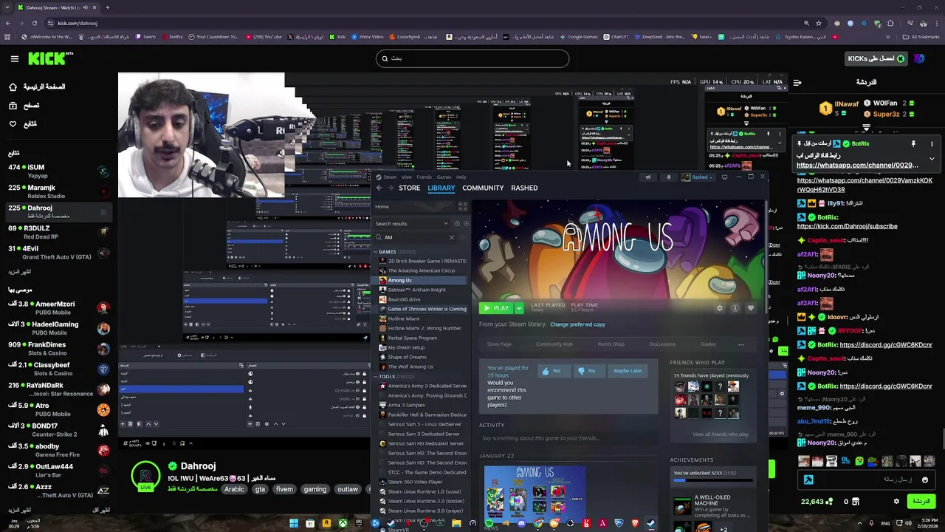Open Among Us manage gear icon
The width and height of the screenshot is (945, 532).
click(720, 308)
